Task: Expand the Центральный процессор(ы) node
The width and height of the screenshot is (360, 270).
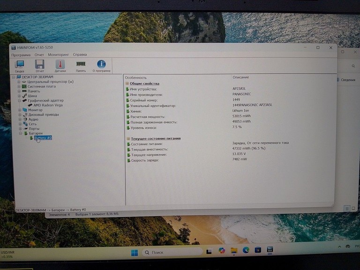Action: pos(19,82)
